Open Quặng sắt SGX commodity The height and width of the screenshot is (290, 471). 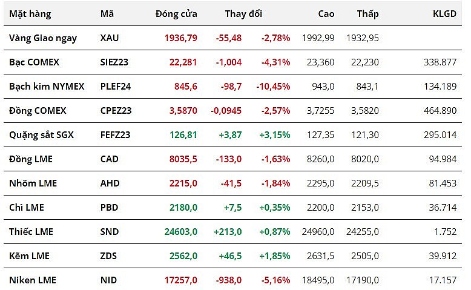[41, 135]
